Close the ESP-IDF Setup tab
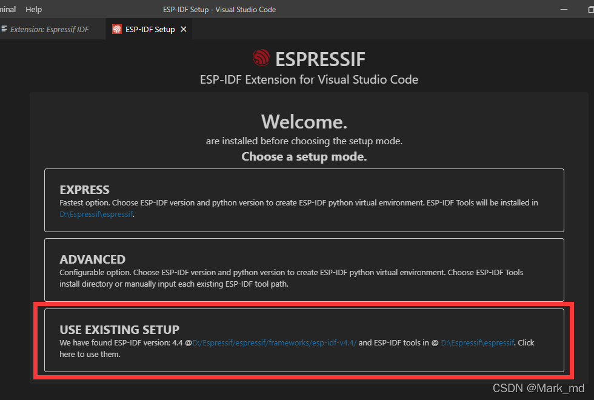The image size is (594, 400). [x=184, y=29]
